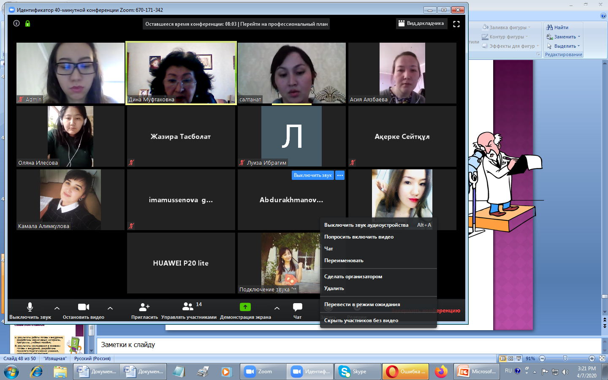
Task: Click the blue three-dots button on Abdurakhmanov tile
Action: coord(340,175)
